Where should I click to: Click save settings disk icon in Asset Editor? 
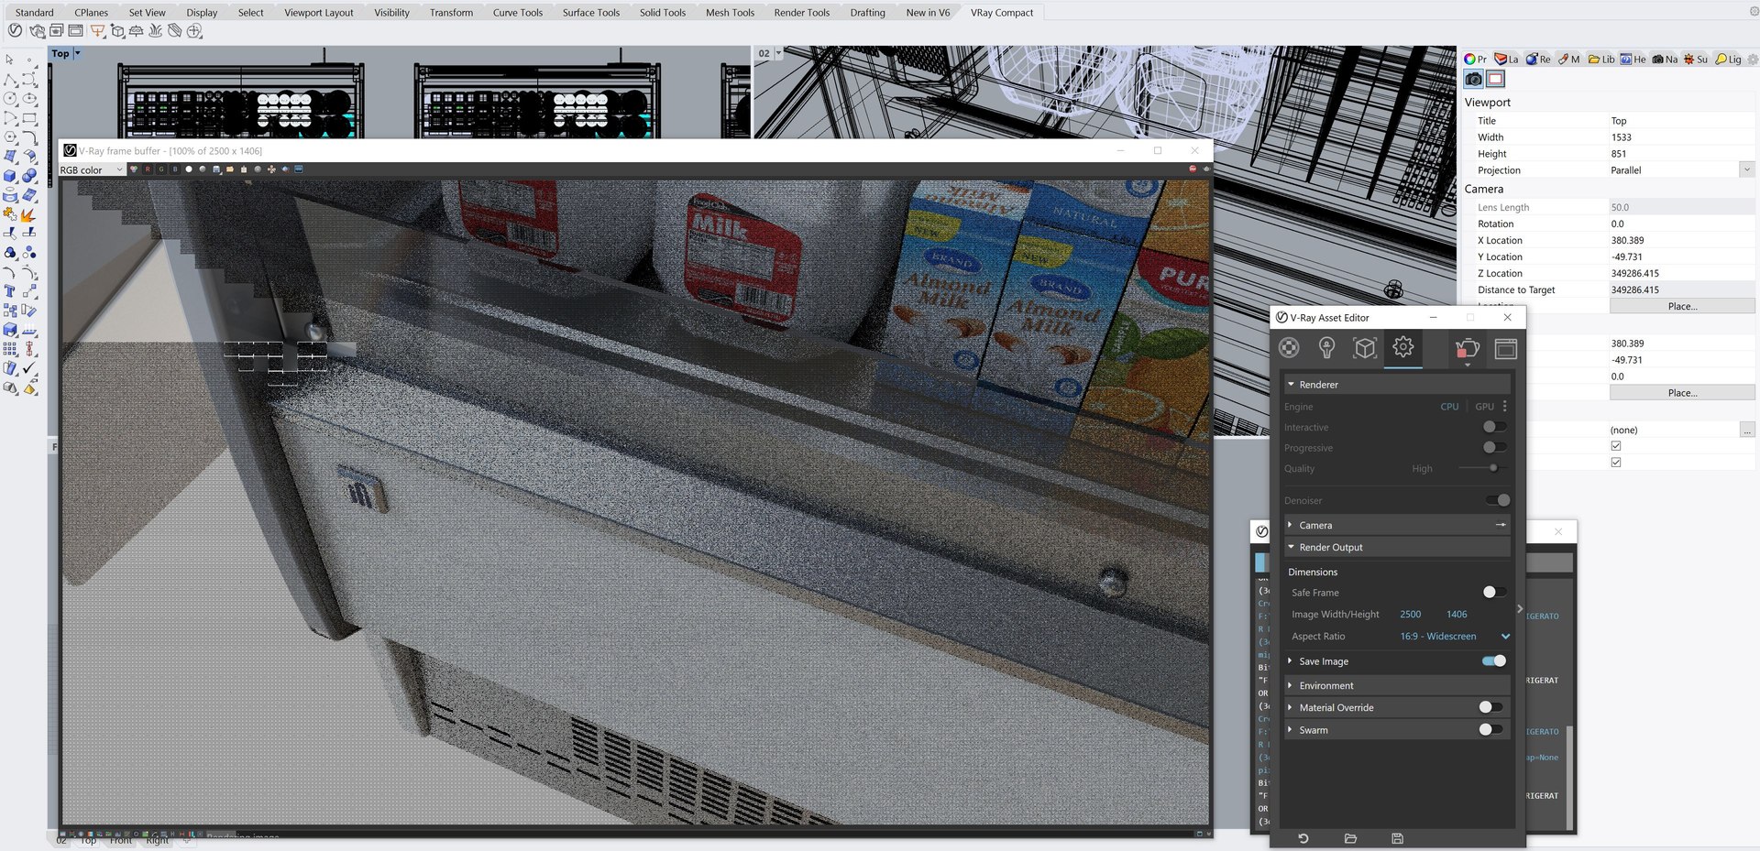(x=1397, y=838)
